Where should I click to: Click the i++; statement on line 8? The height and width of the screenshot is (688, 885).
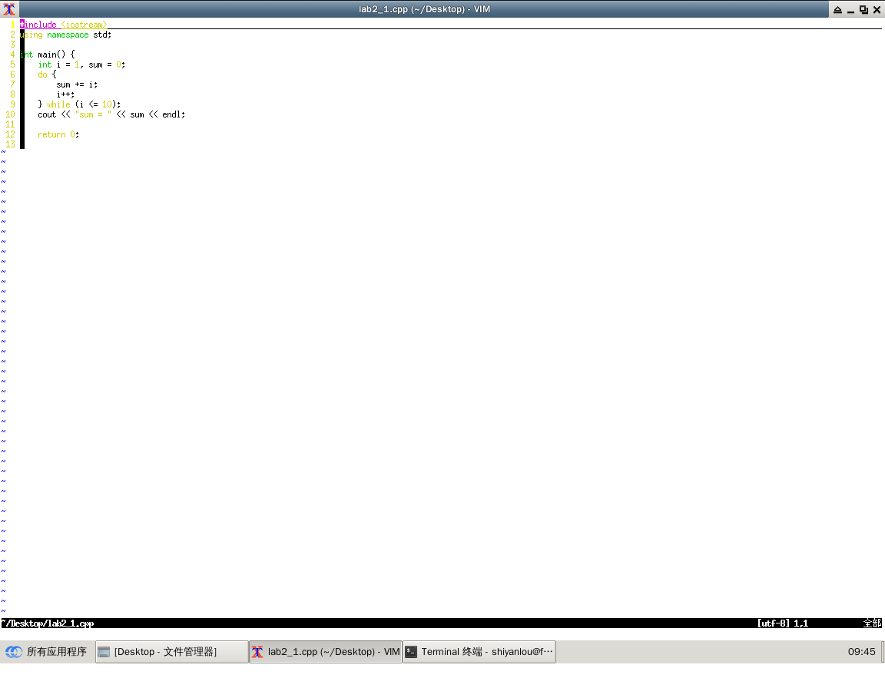[65, 94]
